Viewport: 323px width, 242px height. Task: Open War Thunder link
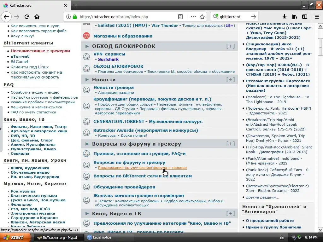click(165, 26)
